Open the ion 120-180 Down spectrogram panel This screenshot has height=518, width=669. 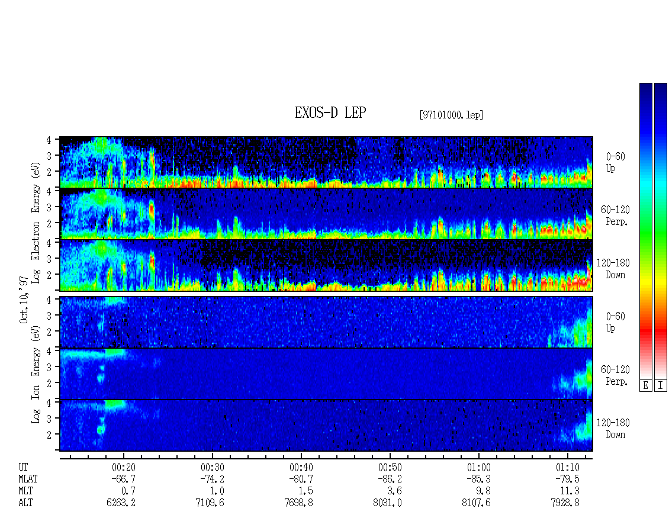point(326,426)
